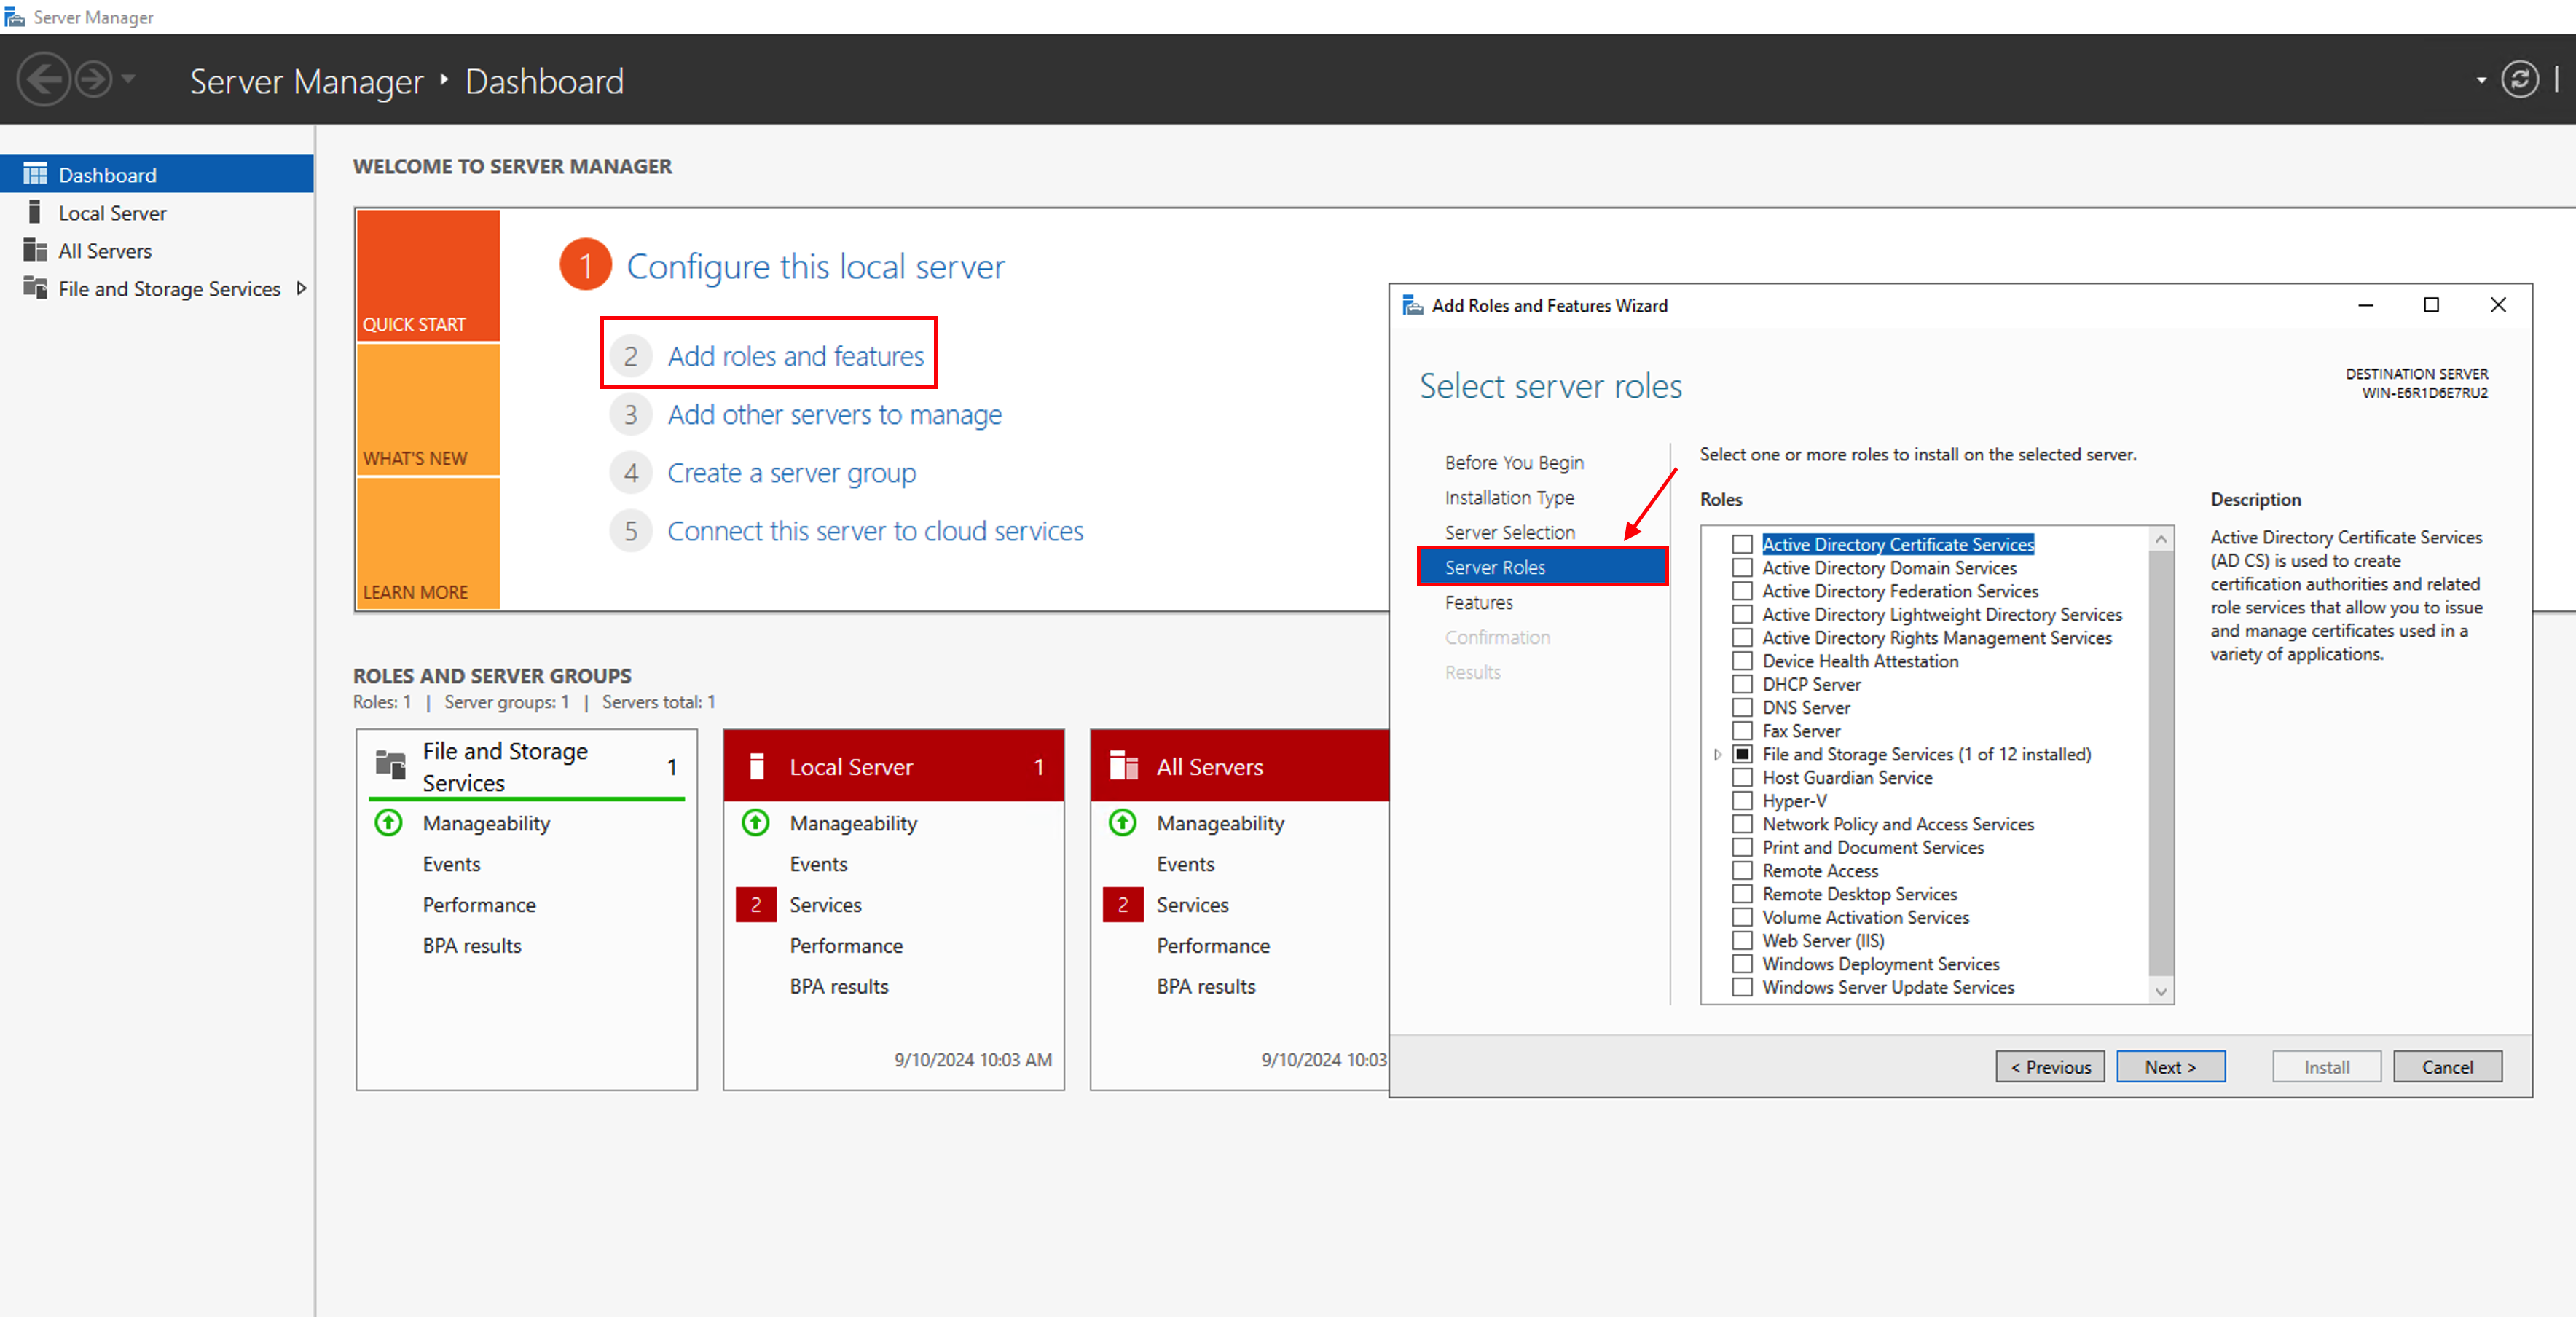
Task: Click Add roles and features link
Action: (x=796, y=356)
